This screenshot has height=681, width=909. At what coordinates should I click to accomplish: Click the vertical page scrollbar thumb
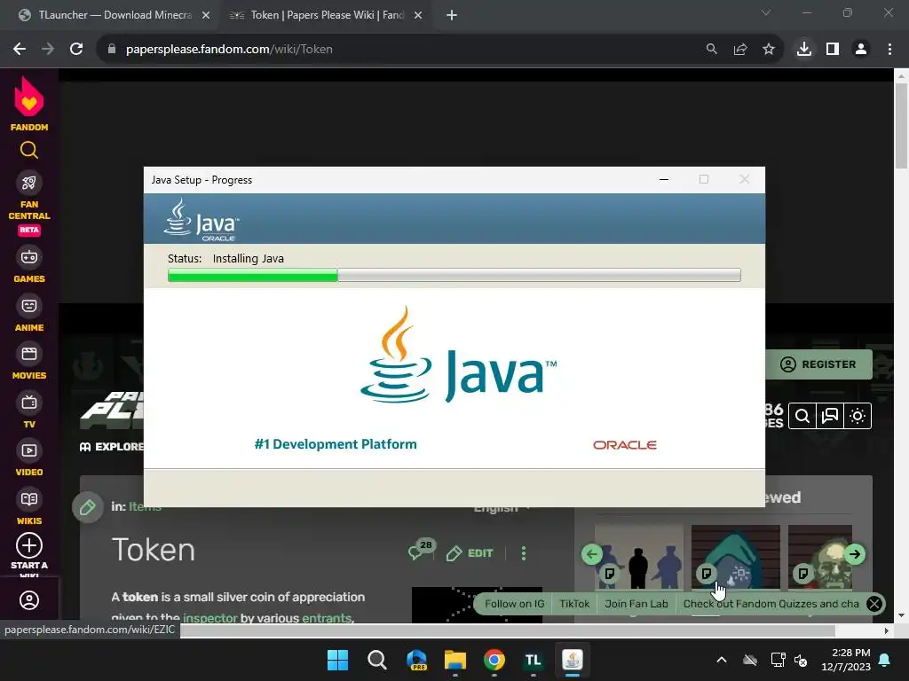pyautogui.click(x=901, y=126)
